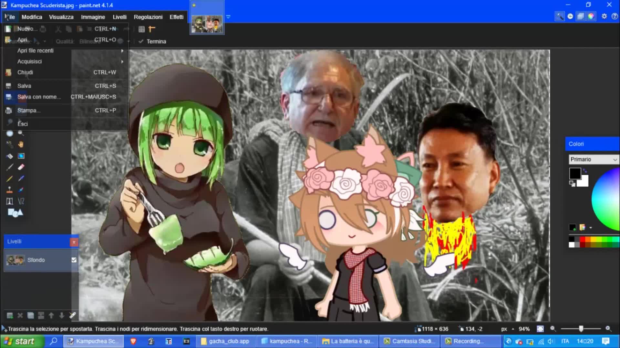The image size is (620, 348).
Task: Toggle the grid view icon
Action: [141, 29]
